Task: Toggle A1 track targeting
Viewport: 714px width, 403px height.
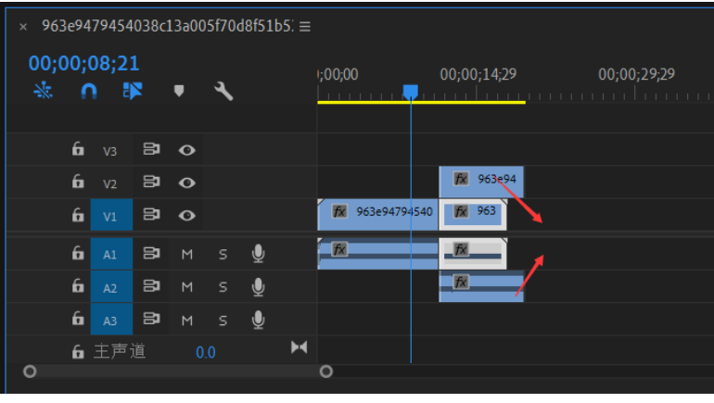Action: 111,253
